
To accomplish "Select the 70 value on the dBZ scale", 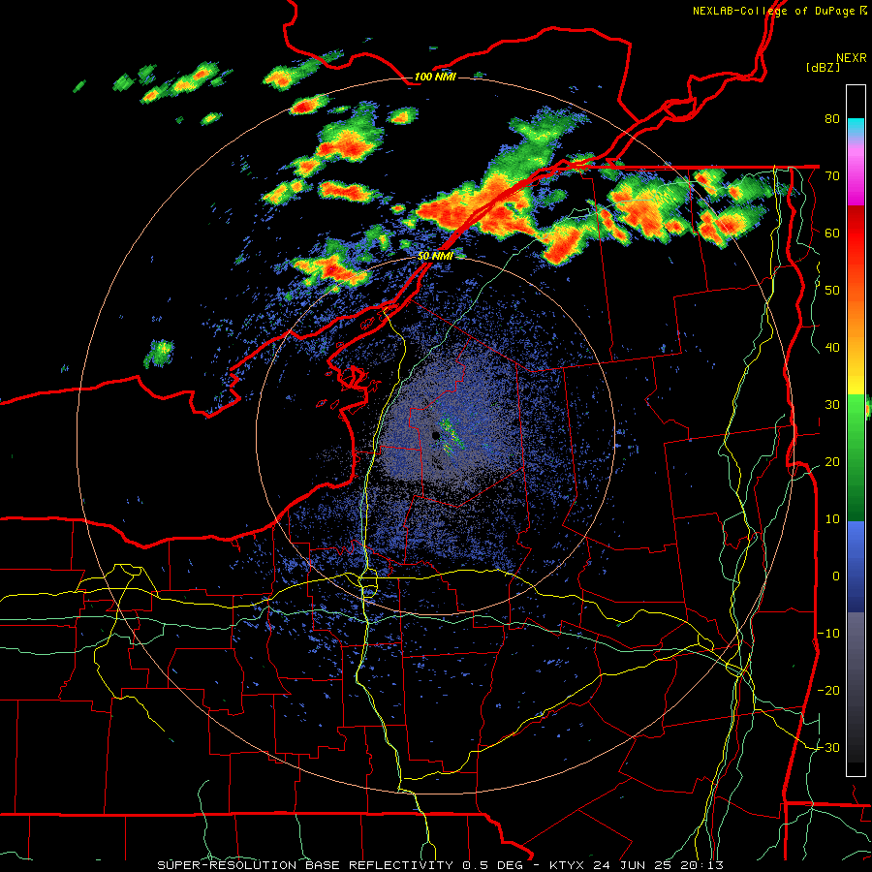I will (x=832, y=175).
